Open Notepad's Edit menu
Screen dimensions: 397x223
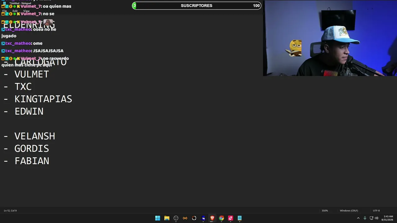click(x=15, y=11)
